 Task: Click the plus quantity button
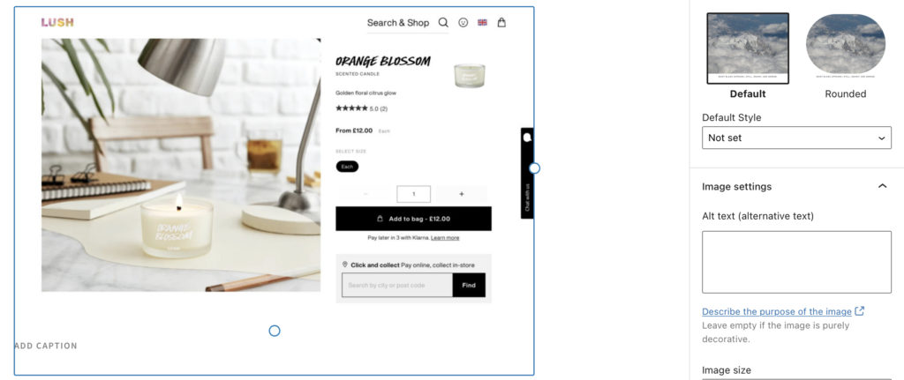[x=461, y=194]
